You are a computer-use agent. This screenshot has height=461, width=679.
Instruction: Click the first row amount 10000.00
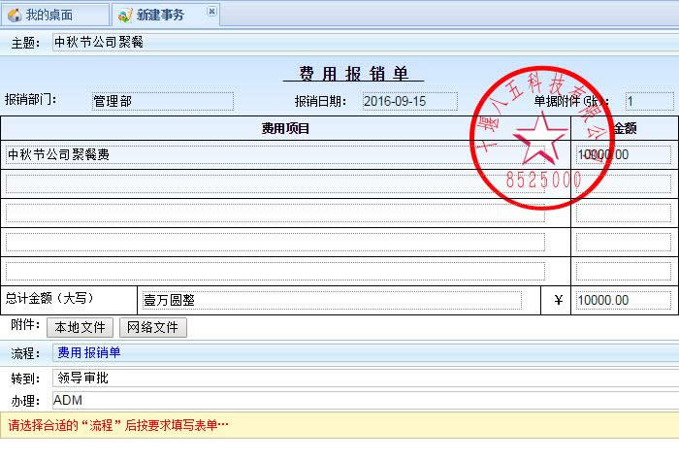(624, 154)
